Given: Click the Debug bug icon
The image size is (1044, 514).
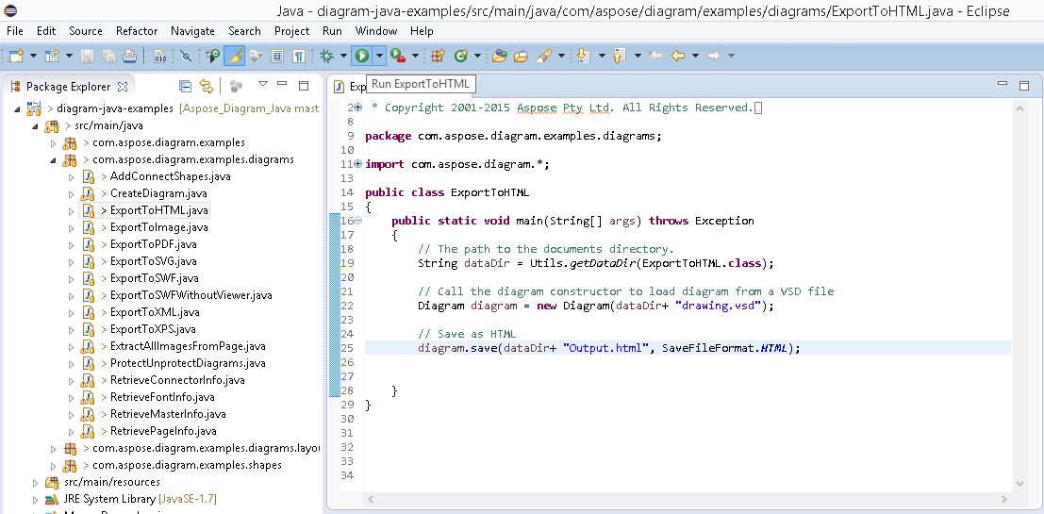Looking at the screenshot, I should tap(326, 56).
